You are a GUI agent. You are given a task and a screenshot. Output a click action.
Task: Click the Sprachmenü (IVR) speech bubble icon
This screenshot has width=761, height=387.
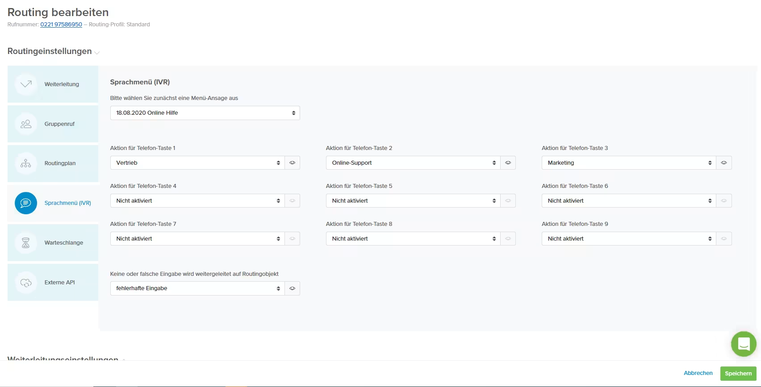click(26, 203)
